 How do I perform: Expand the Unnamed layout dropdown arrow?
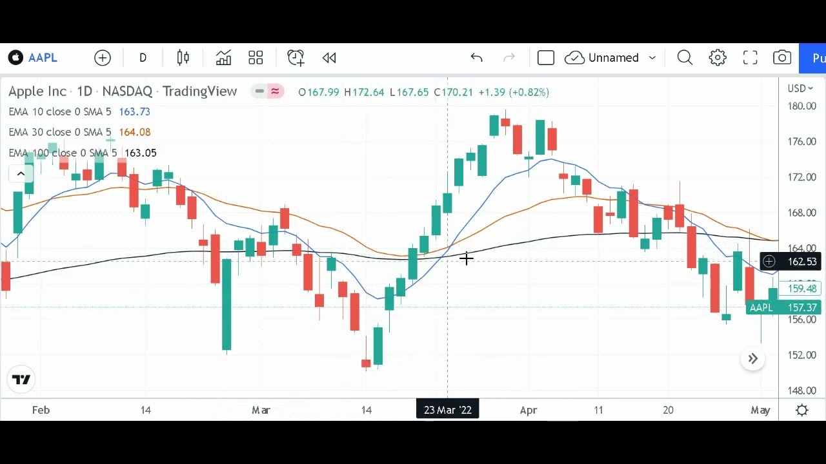coord(652,58)
